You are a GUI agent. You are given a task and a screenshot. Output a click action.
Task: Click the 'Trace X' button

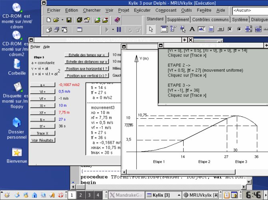click(x=42, y=133)
